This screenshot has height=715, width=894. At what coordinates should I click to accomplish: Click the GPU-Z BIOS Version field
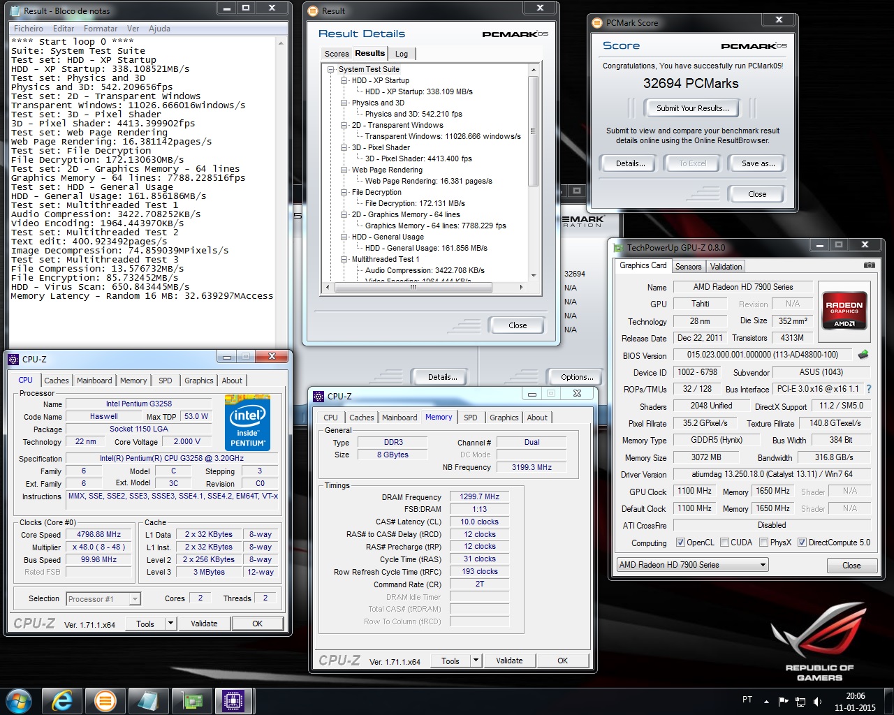point(763,355)
